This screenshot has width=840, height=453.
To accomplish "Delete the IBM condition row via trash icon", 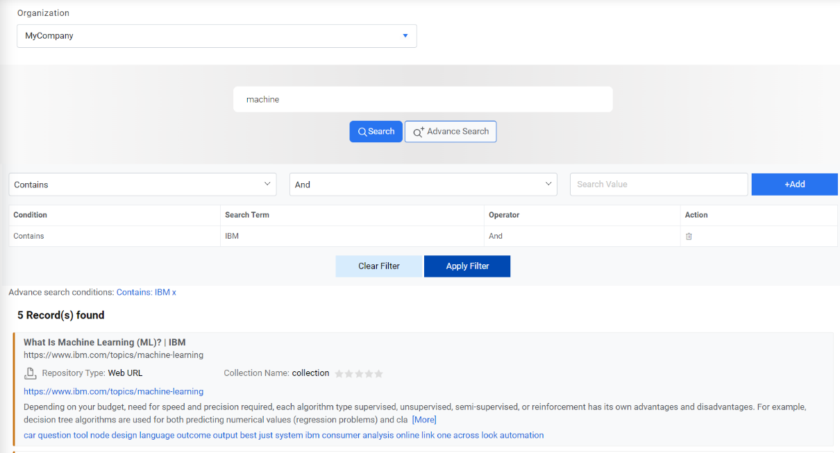I will 689,237.
